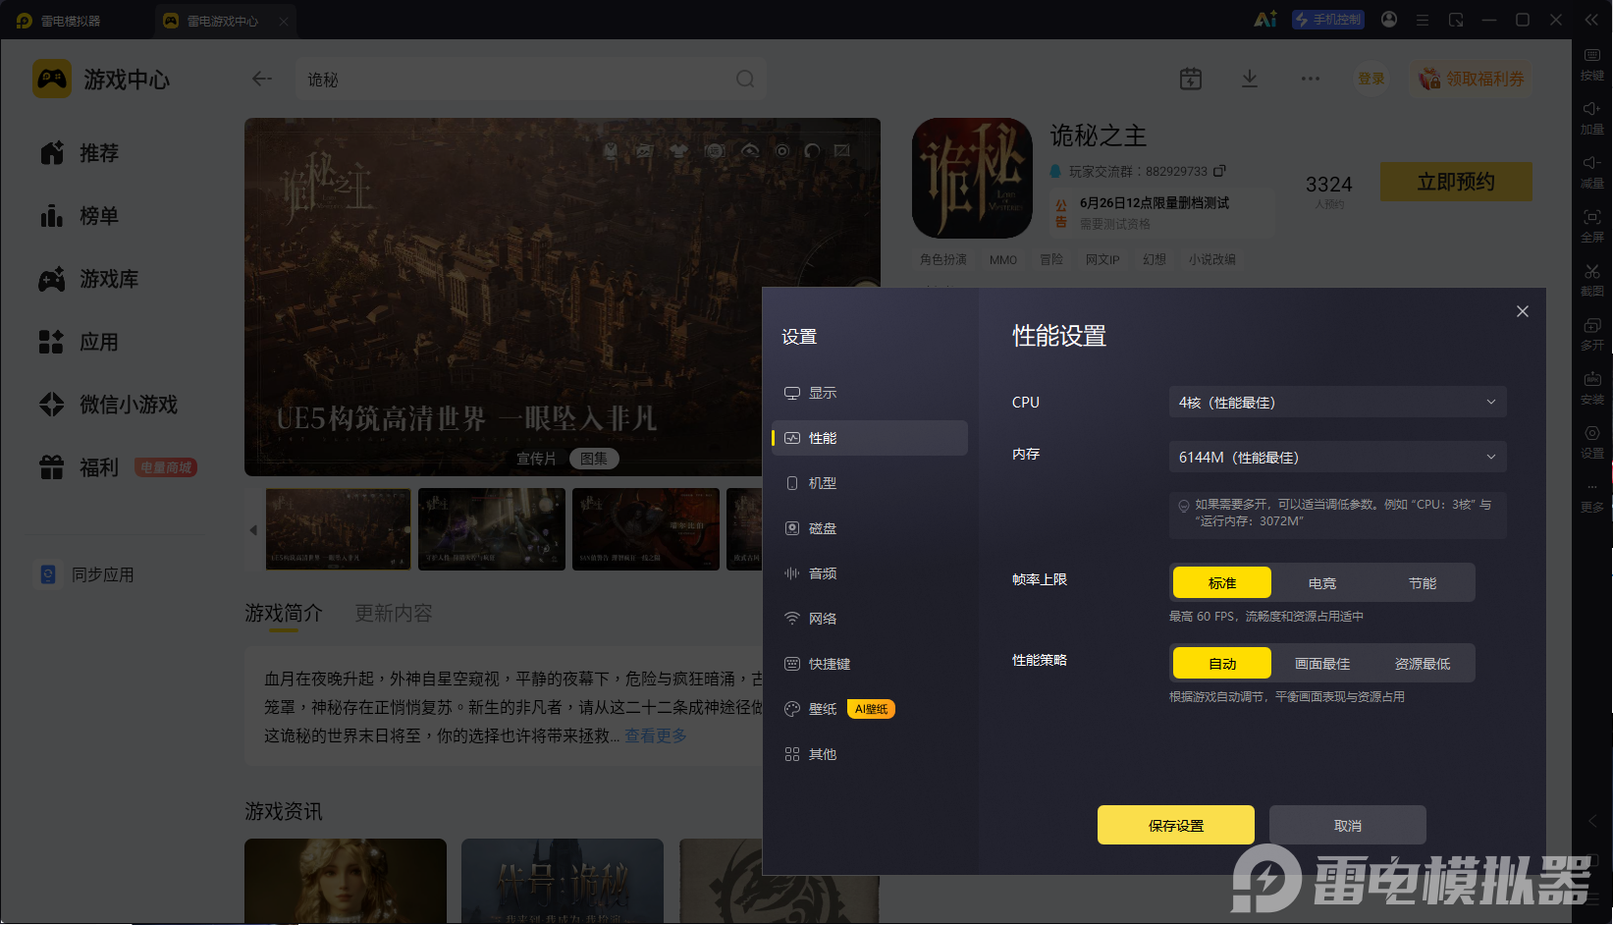This screenshot has height=925, width=1613.
Task: Open 微信小游戏 in the sidebar
Action: 108,405
